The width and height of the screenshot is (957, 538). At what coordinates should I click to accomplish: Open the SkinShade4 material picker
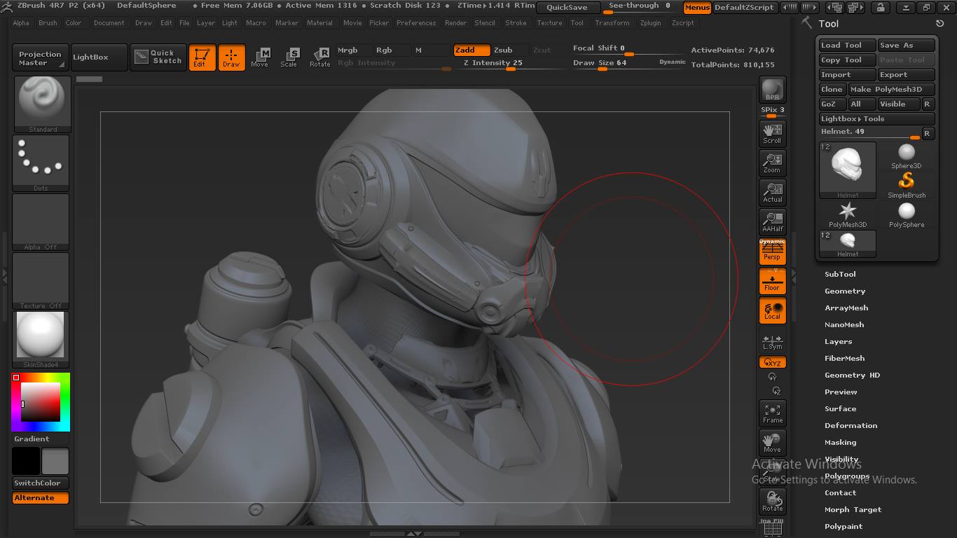point(42,340)
